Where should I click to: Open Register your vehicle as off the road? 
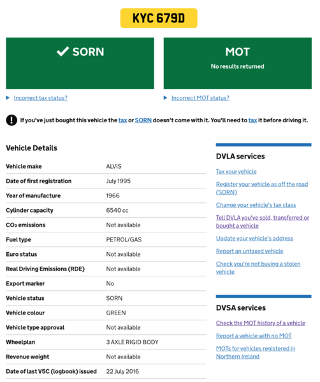point(262,188)
